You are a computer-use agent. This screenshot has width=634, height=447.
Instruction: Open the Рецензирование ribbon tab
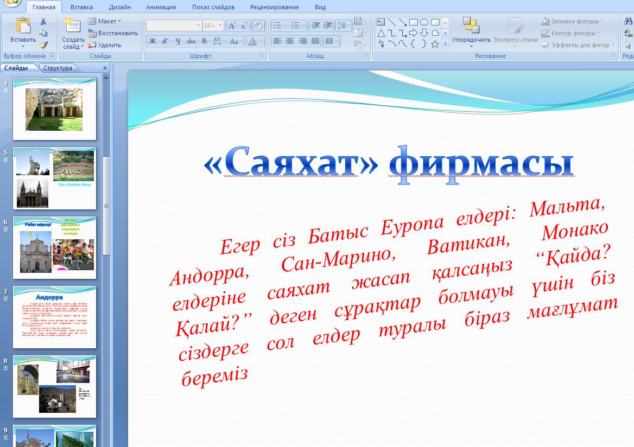pyautogui.click(x=275, y=7)
